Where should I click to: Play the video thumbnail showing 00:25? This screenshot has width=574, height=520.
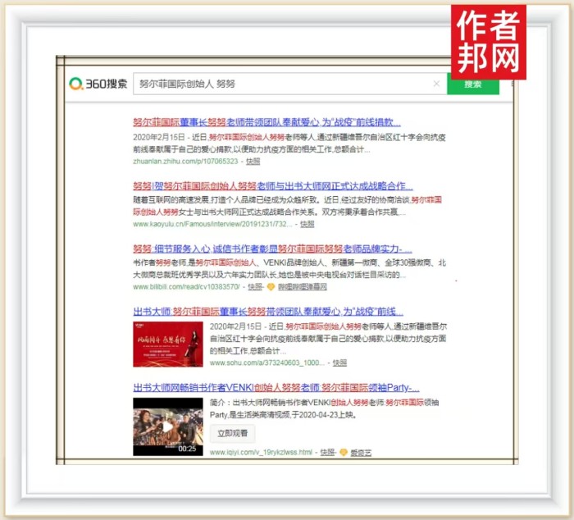click(167, 426)
